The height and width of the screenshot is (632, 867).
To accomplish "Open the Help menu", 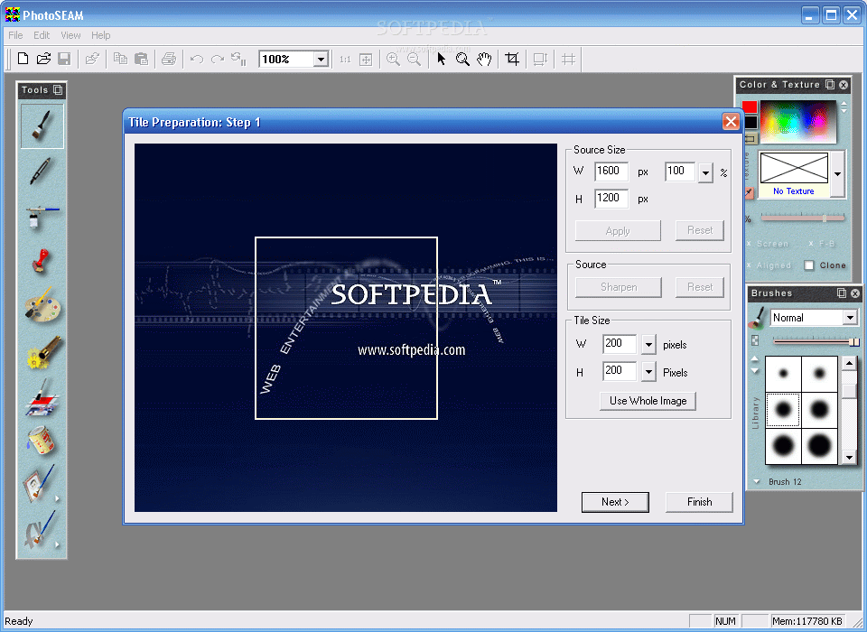I will click(100, 35).
